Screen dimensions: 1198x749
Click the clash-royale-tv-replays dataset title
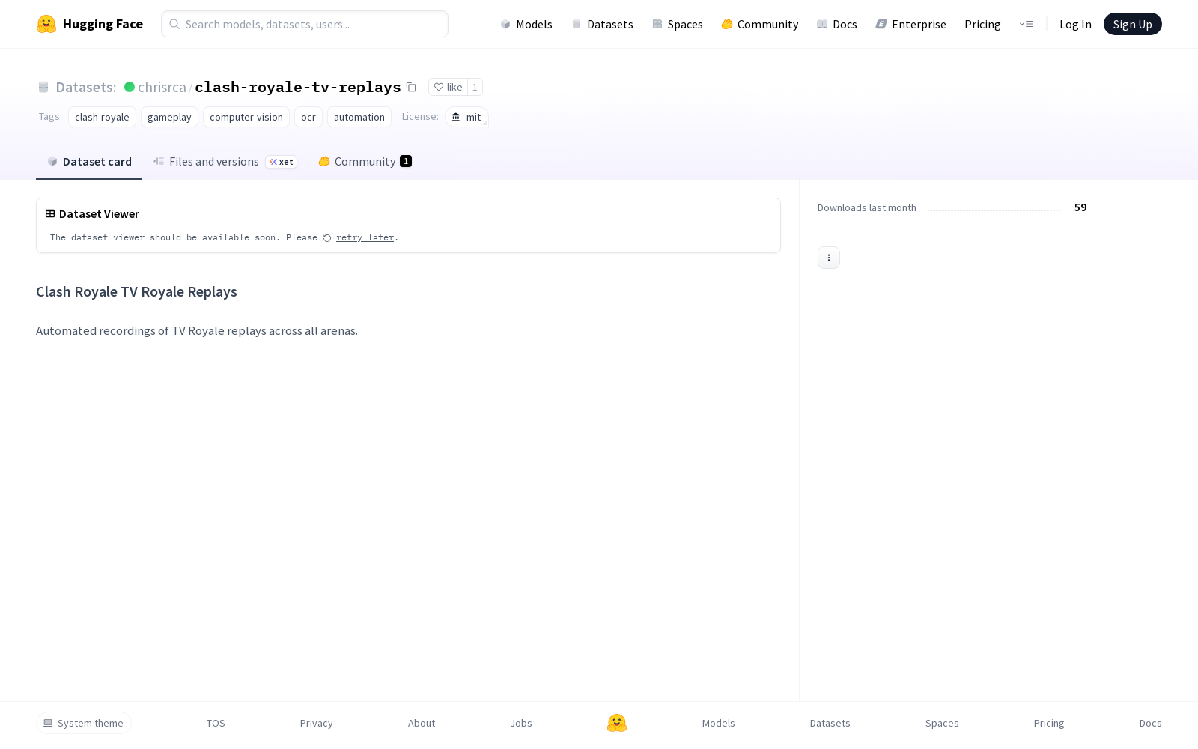(298, 87)
